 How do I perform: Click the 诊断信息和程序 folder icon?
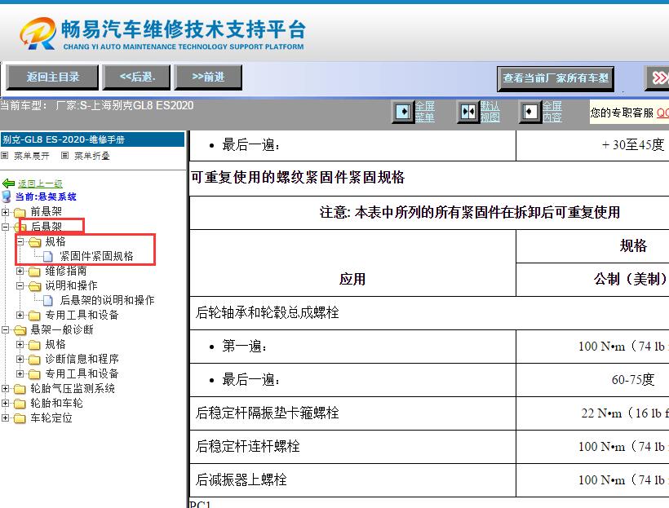[34, 360]
